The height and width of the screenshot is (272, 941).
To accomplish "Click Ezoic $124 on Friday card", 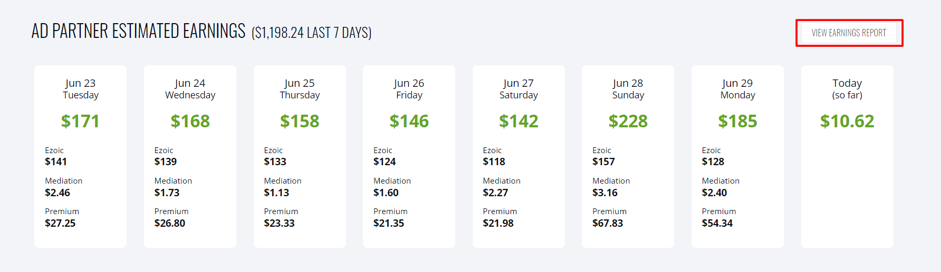I will click(x=385, y=162).
